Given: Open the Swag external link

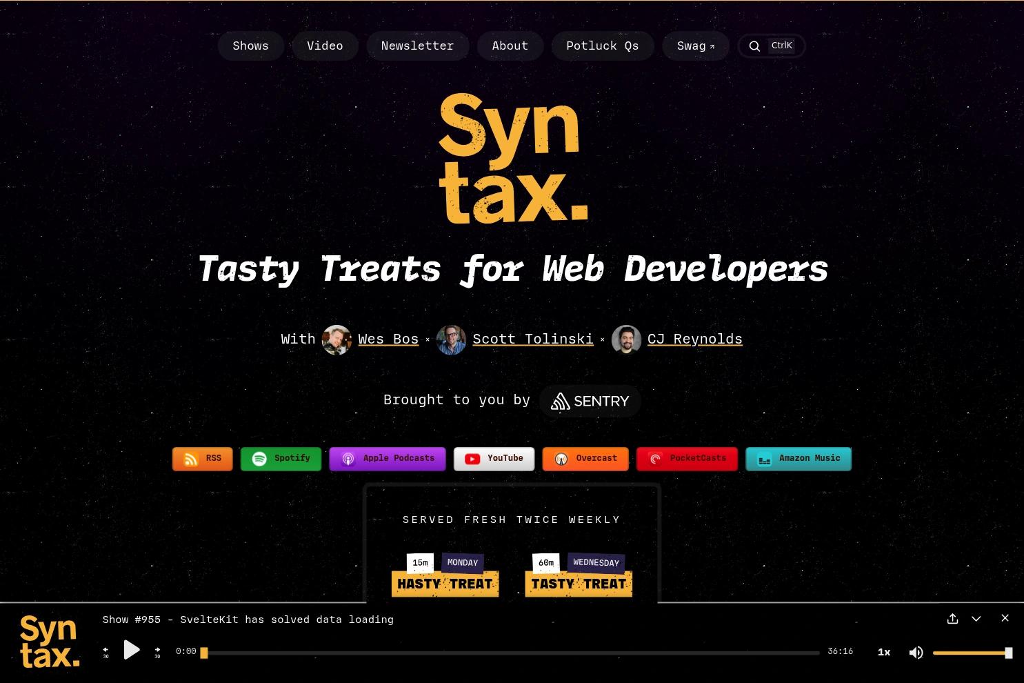Looking at the screenshot, I should (x=695, y=46).
